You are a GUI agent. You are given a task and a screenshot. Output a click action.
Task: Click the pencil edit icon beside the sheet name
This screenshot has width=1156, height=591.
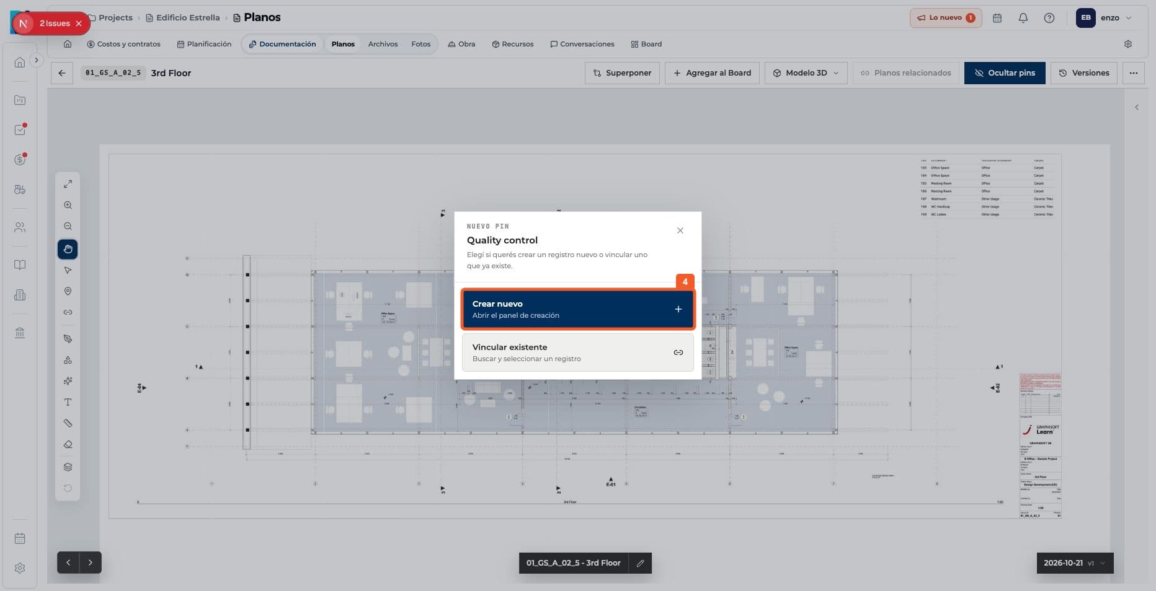coord(640,563)
